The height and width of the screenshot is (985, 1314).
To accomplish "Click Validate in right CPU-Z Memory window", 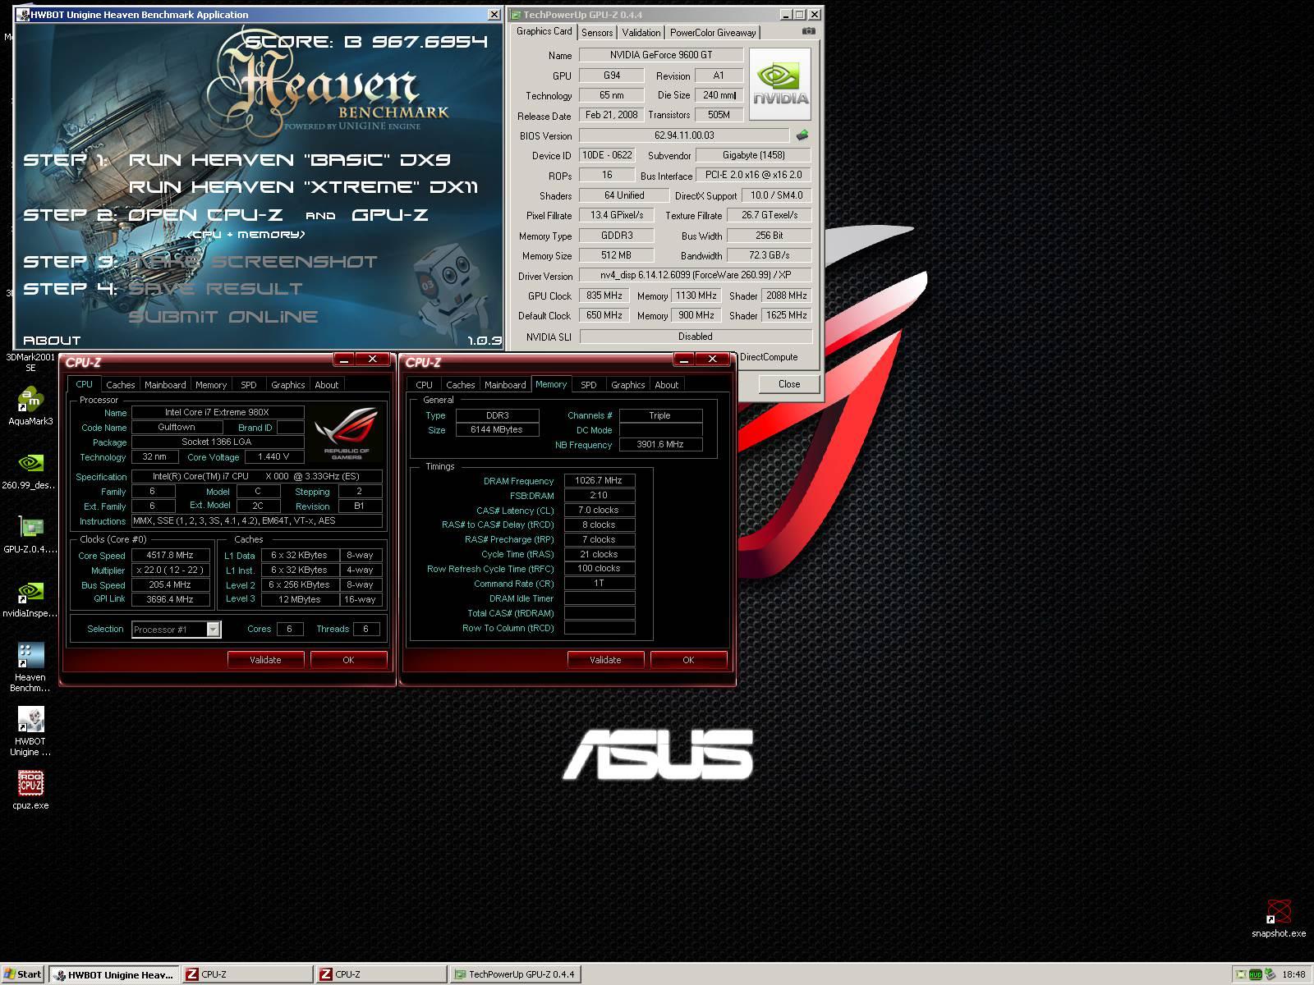I will click(605, 660).
